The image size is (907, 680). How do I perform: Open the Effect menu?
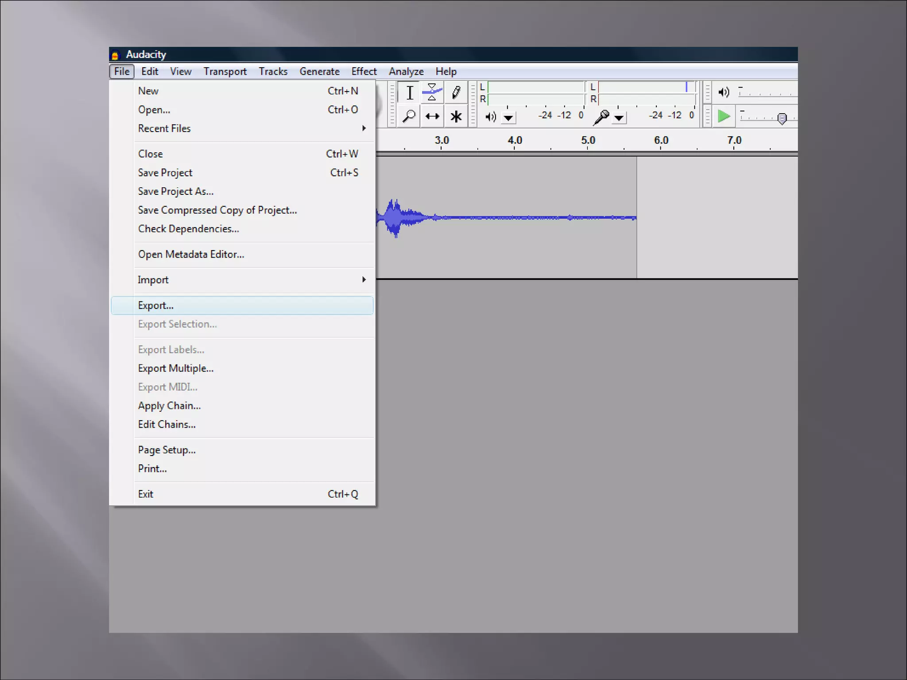[364, 71]
